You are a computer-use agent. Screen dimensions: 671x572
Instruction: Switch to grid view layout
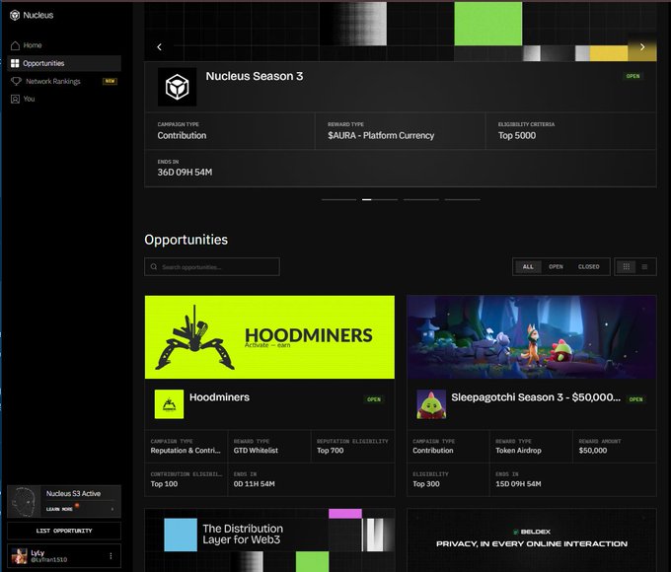point(627,267)
